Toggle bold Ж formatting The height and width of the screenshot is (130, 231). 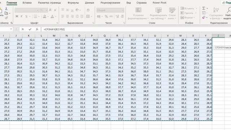point(17,16)
